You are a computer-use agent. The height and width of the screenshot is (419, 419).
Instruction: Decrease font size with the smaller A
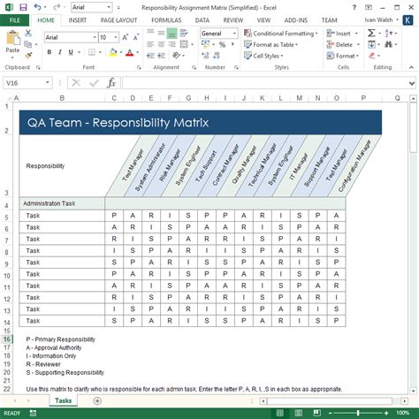[135, 37]
